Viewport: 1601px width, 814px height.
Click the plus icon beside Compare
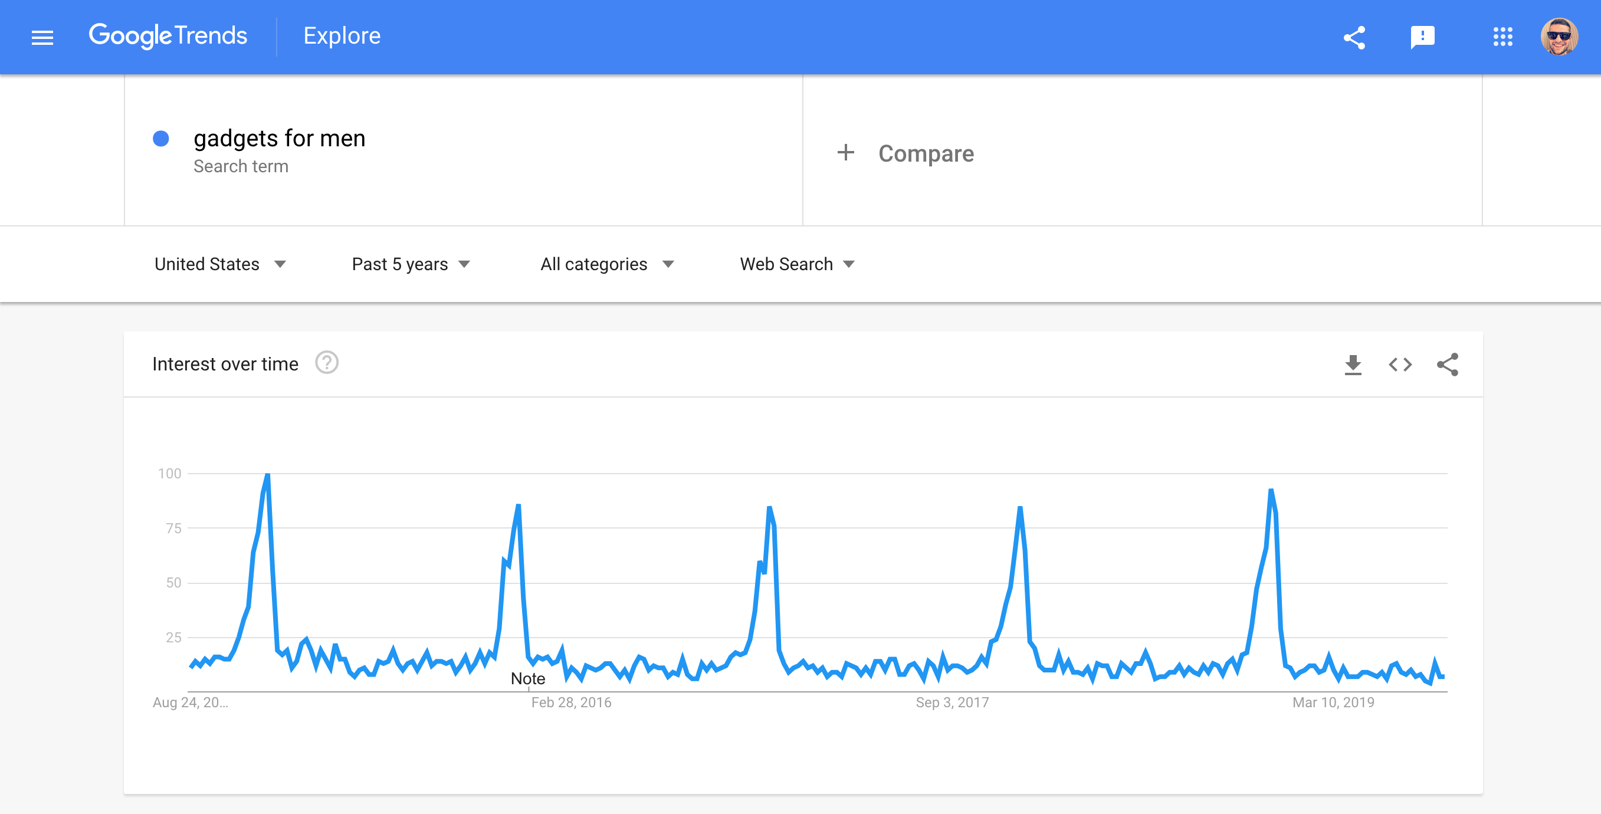(x=845, y=152)
